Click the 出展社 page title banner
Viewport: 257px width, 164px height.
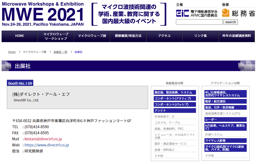tap(128, 66)
